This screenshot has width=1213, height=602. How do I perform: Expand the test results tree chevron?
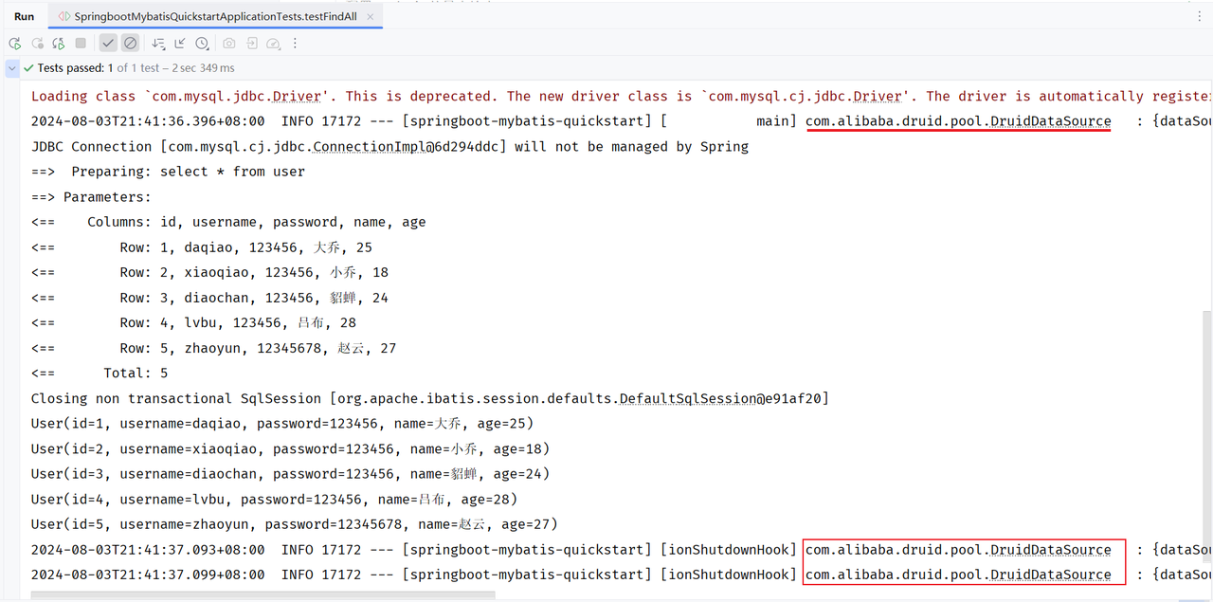11,68
